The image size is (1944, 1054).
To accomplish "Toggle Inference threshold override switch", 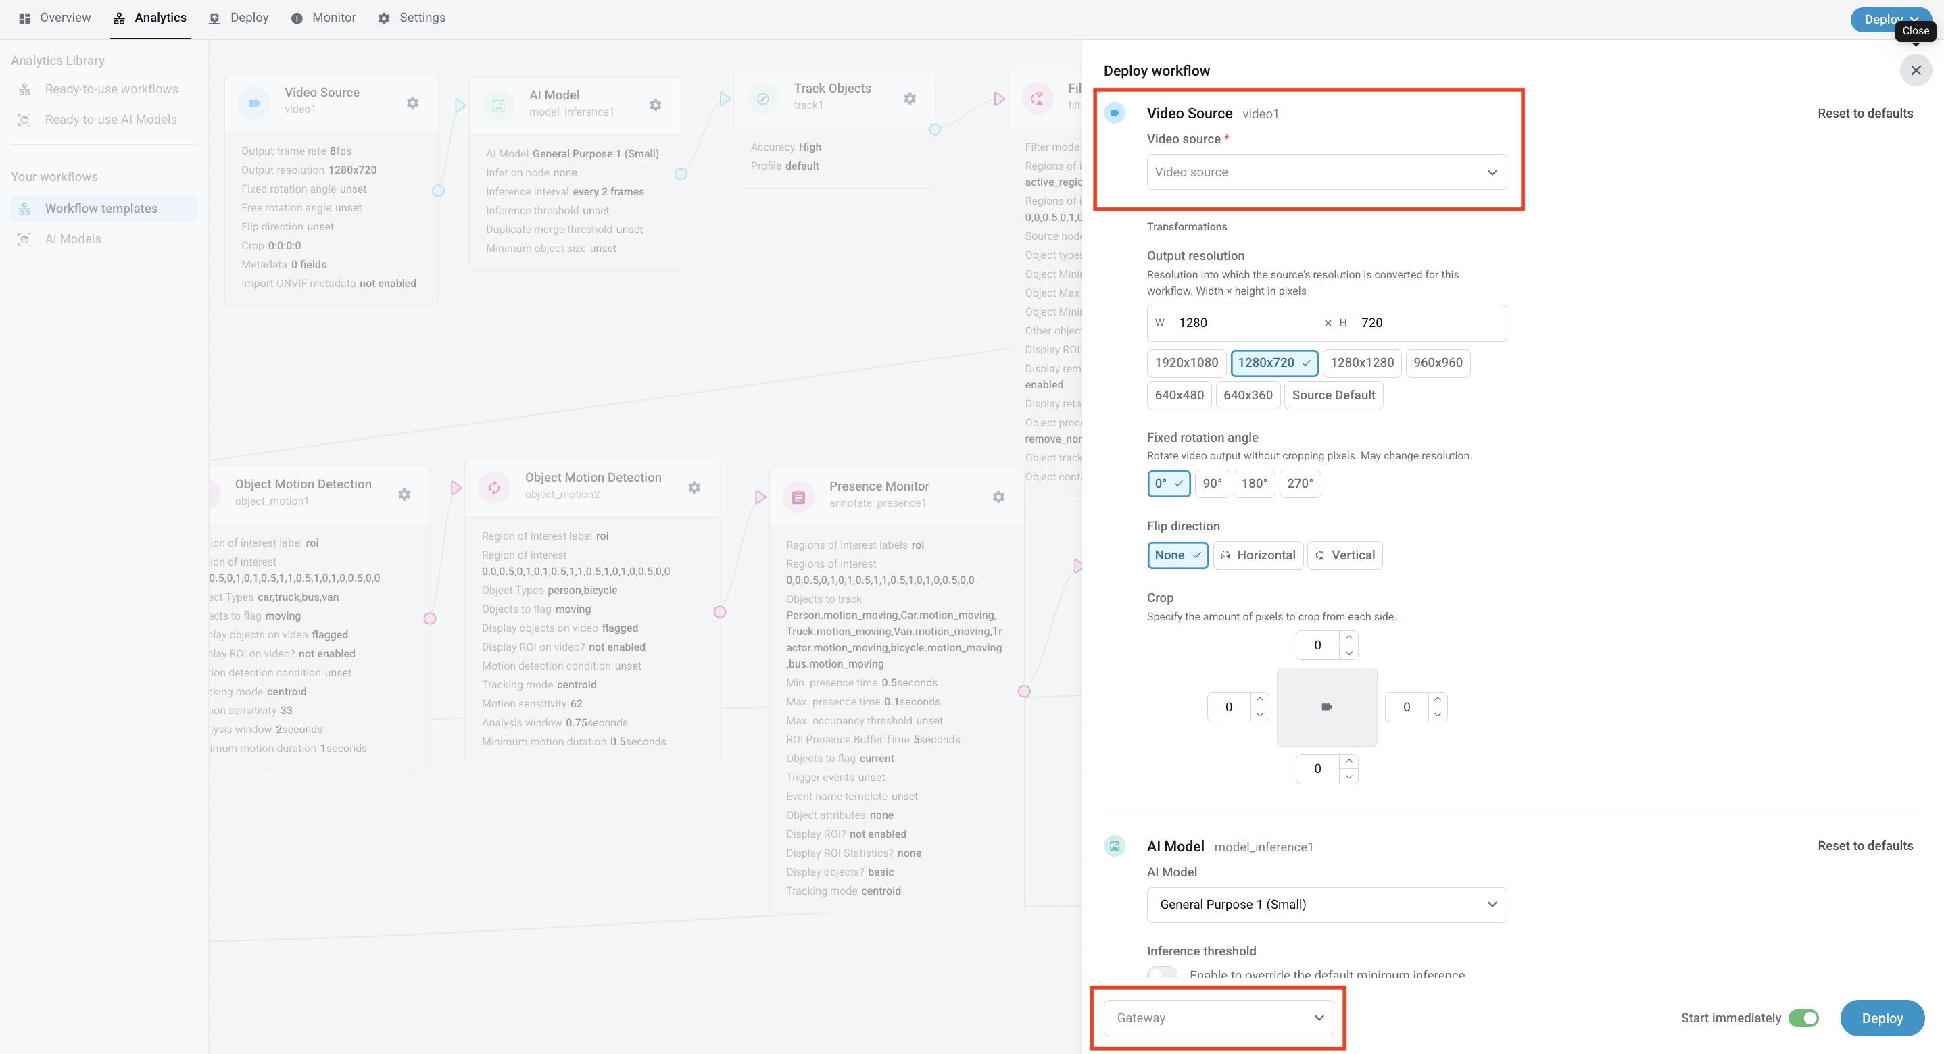I will point(1162,974).
